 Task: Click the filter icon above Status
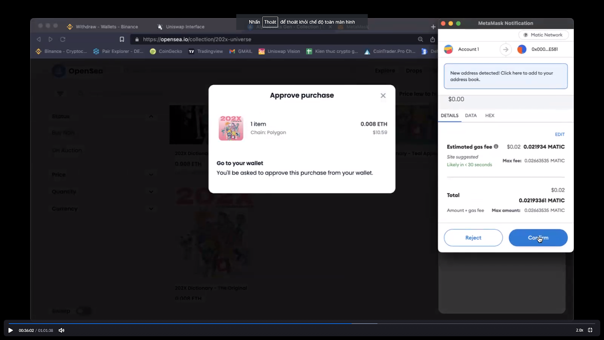click(60, 93)
